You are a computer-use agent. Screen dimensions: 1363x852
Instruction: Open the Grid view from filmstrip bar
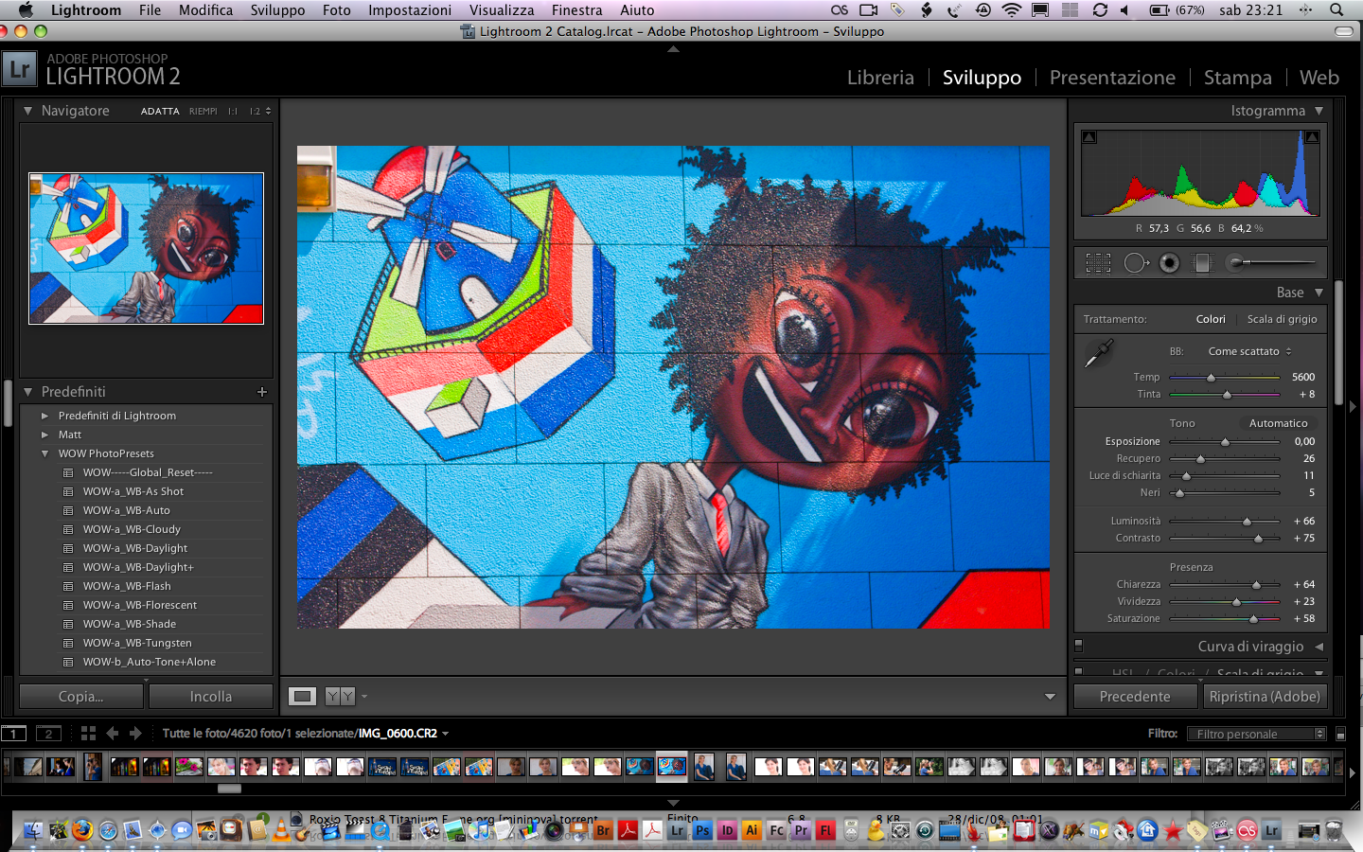pos(88,733)
